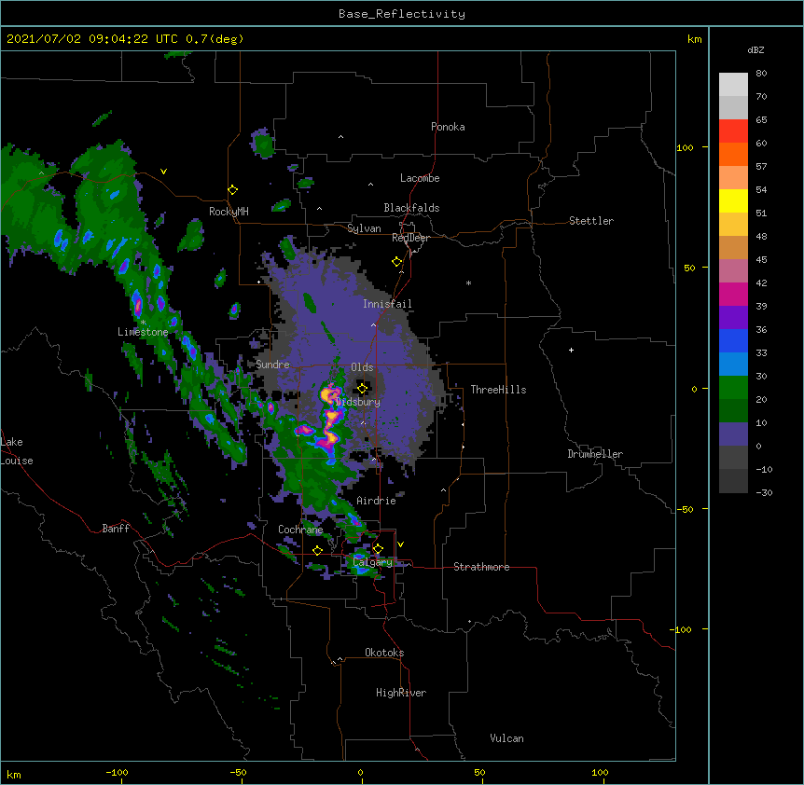Image resolution: width=804 pixels, height=785 pixels.
Task: Click the RedDeer city label
Action: [x=410, y=238]
